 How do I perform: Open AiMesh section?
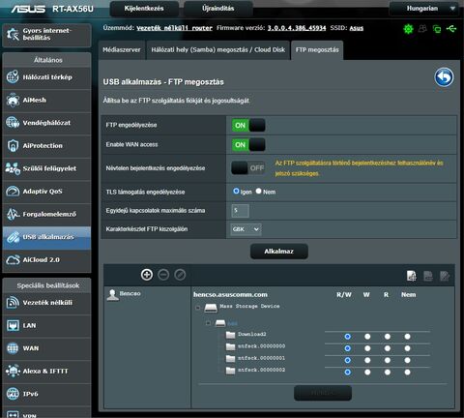(46, 101)
